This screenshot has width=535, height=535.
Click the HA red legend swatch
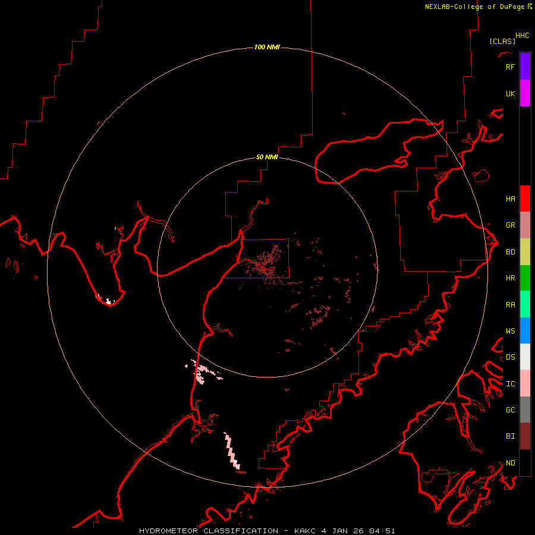pyautogui.click(x=525, y=199)
